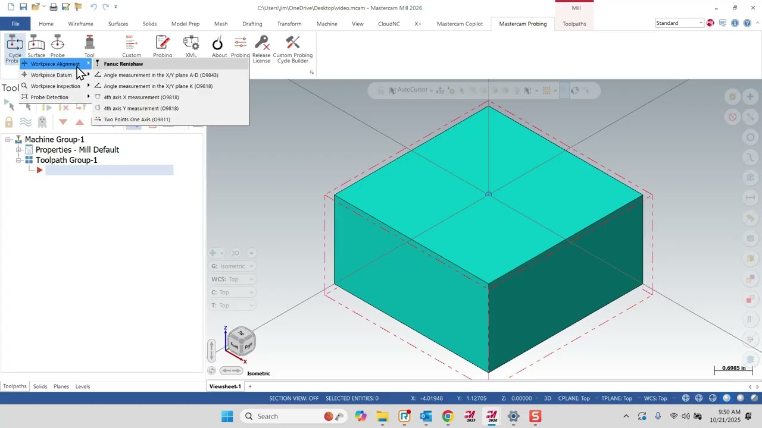Screen dimensions: 762x428
Task: Collapse the Machine Group-1 tree node
Action: coord(8,140)
